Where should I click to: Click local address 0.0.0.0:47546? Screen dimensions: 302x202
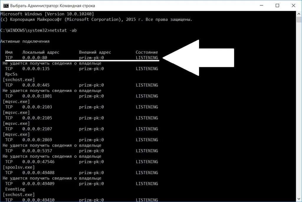(x=39, y=162)
